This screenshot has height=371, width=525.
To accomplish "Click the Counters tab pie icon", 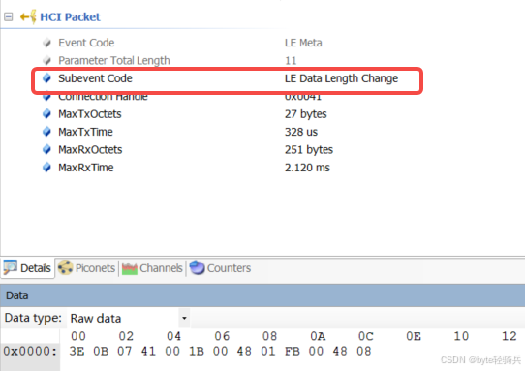I will point(197,267).
